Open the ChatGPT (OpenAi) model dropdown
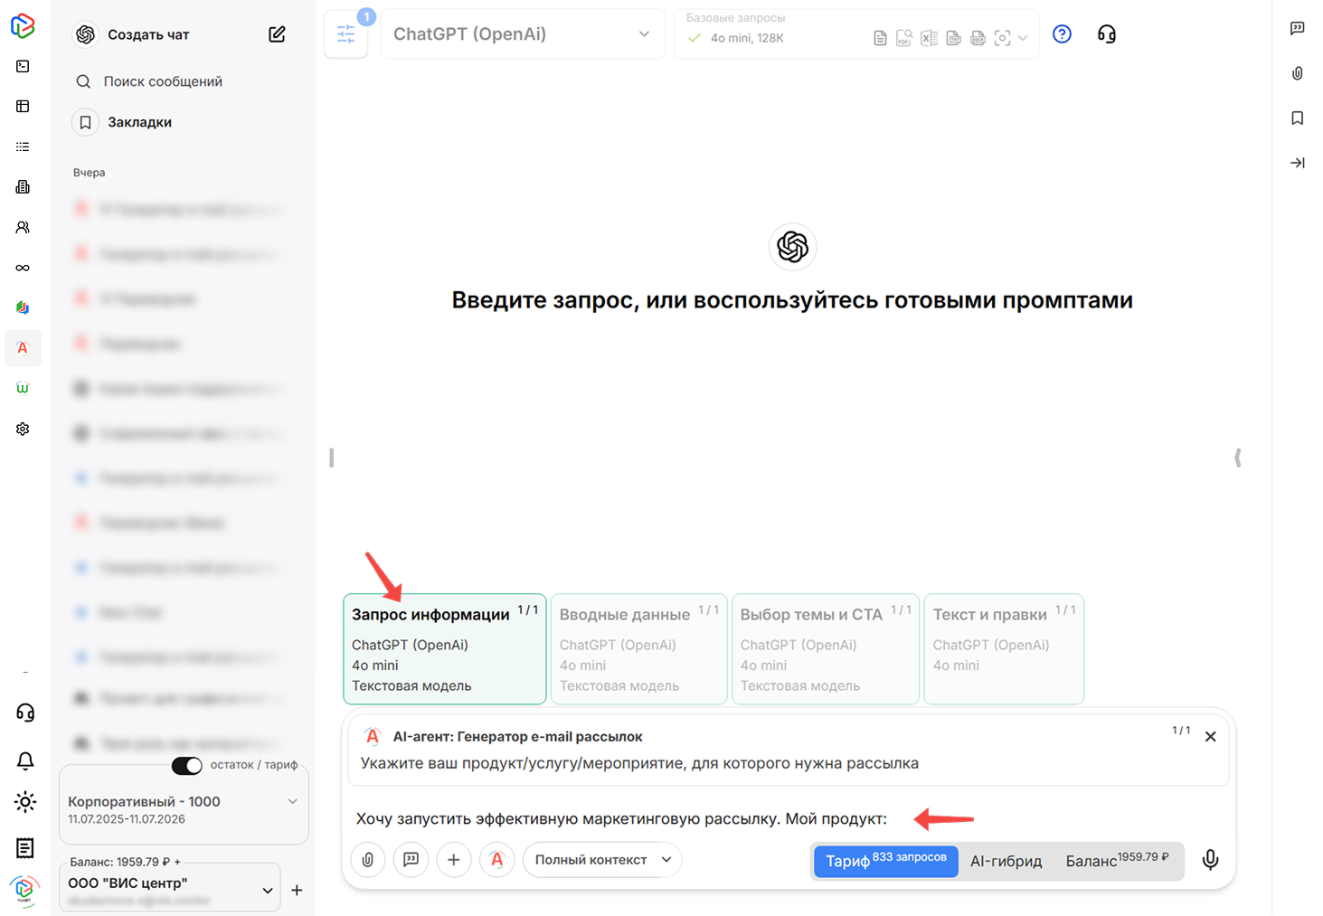Image resolution: width=1323 pixels, height=916 pixels. 523,33
